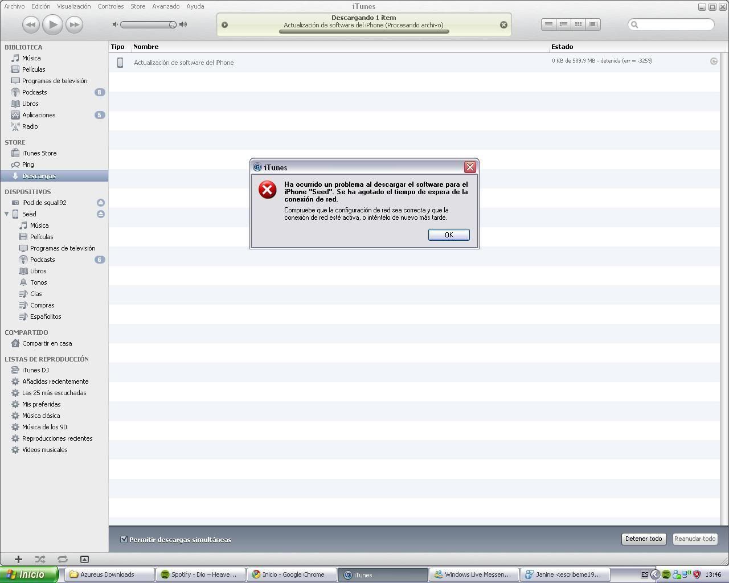The image size is (729, 583).
Task: Collapse the Seed device tree
Action: [6, 214]
